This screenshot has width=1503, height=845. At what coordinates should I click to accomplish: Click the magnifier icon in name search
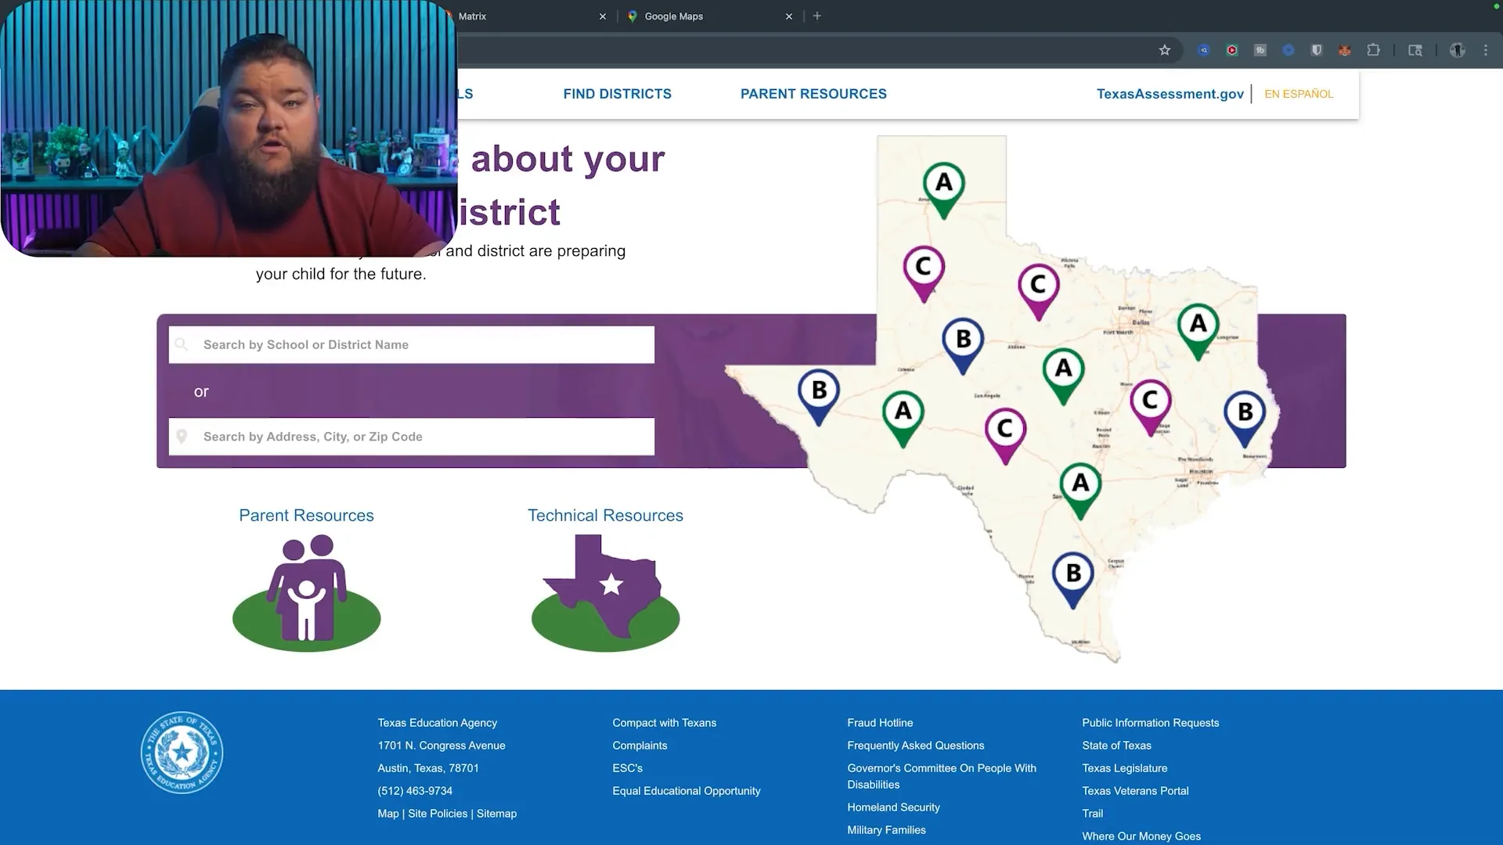pyautogui.click(x=182, y=344)
